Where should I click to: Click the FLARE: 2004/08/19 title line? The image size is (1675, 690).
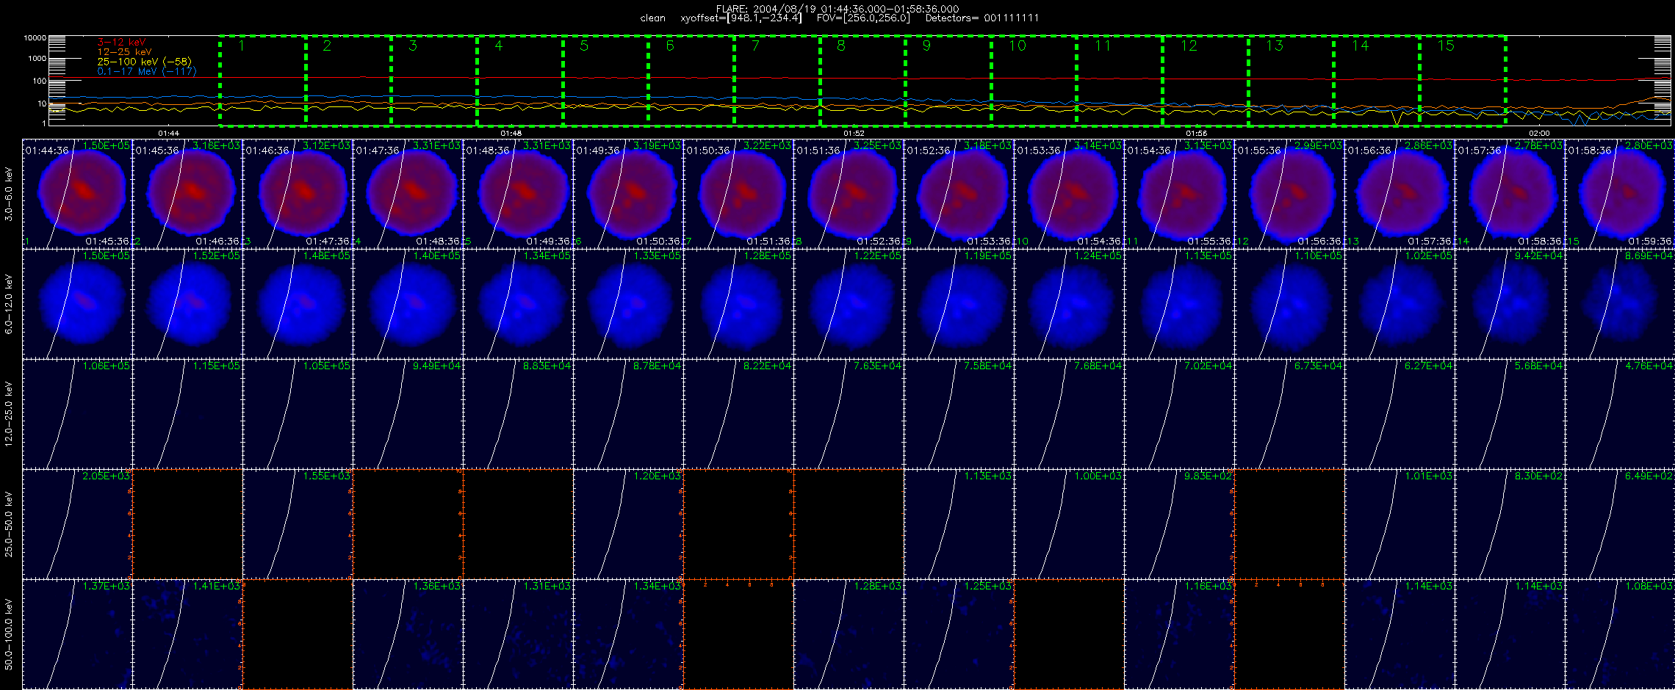pyautogui.click(x=837, y=9)
